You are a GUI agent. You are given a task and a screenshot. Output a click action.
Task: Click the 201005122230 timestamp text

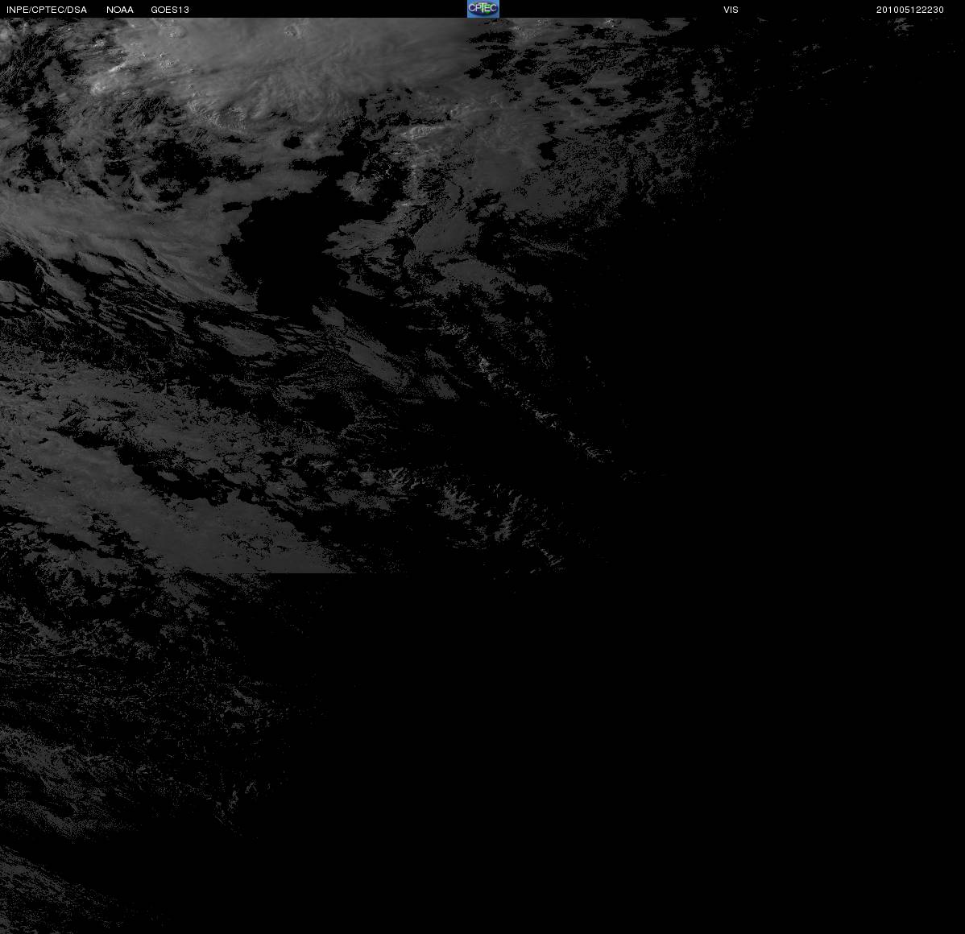(x=909, y=10)
